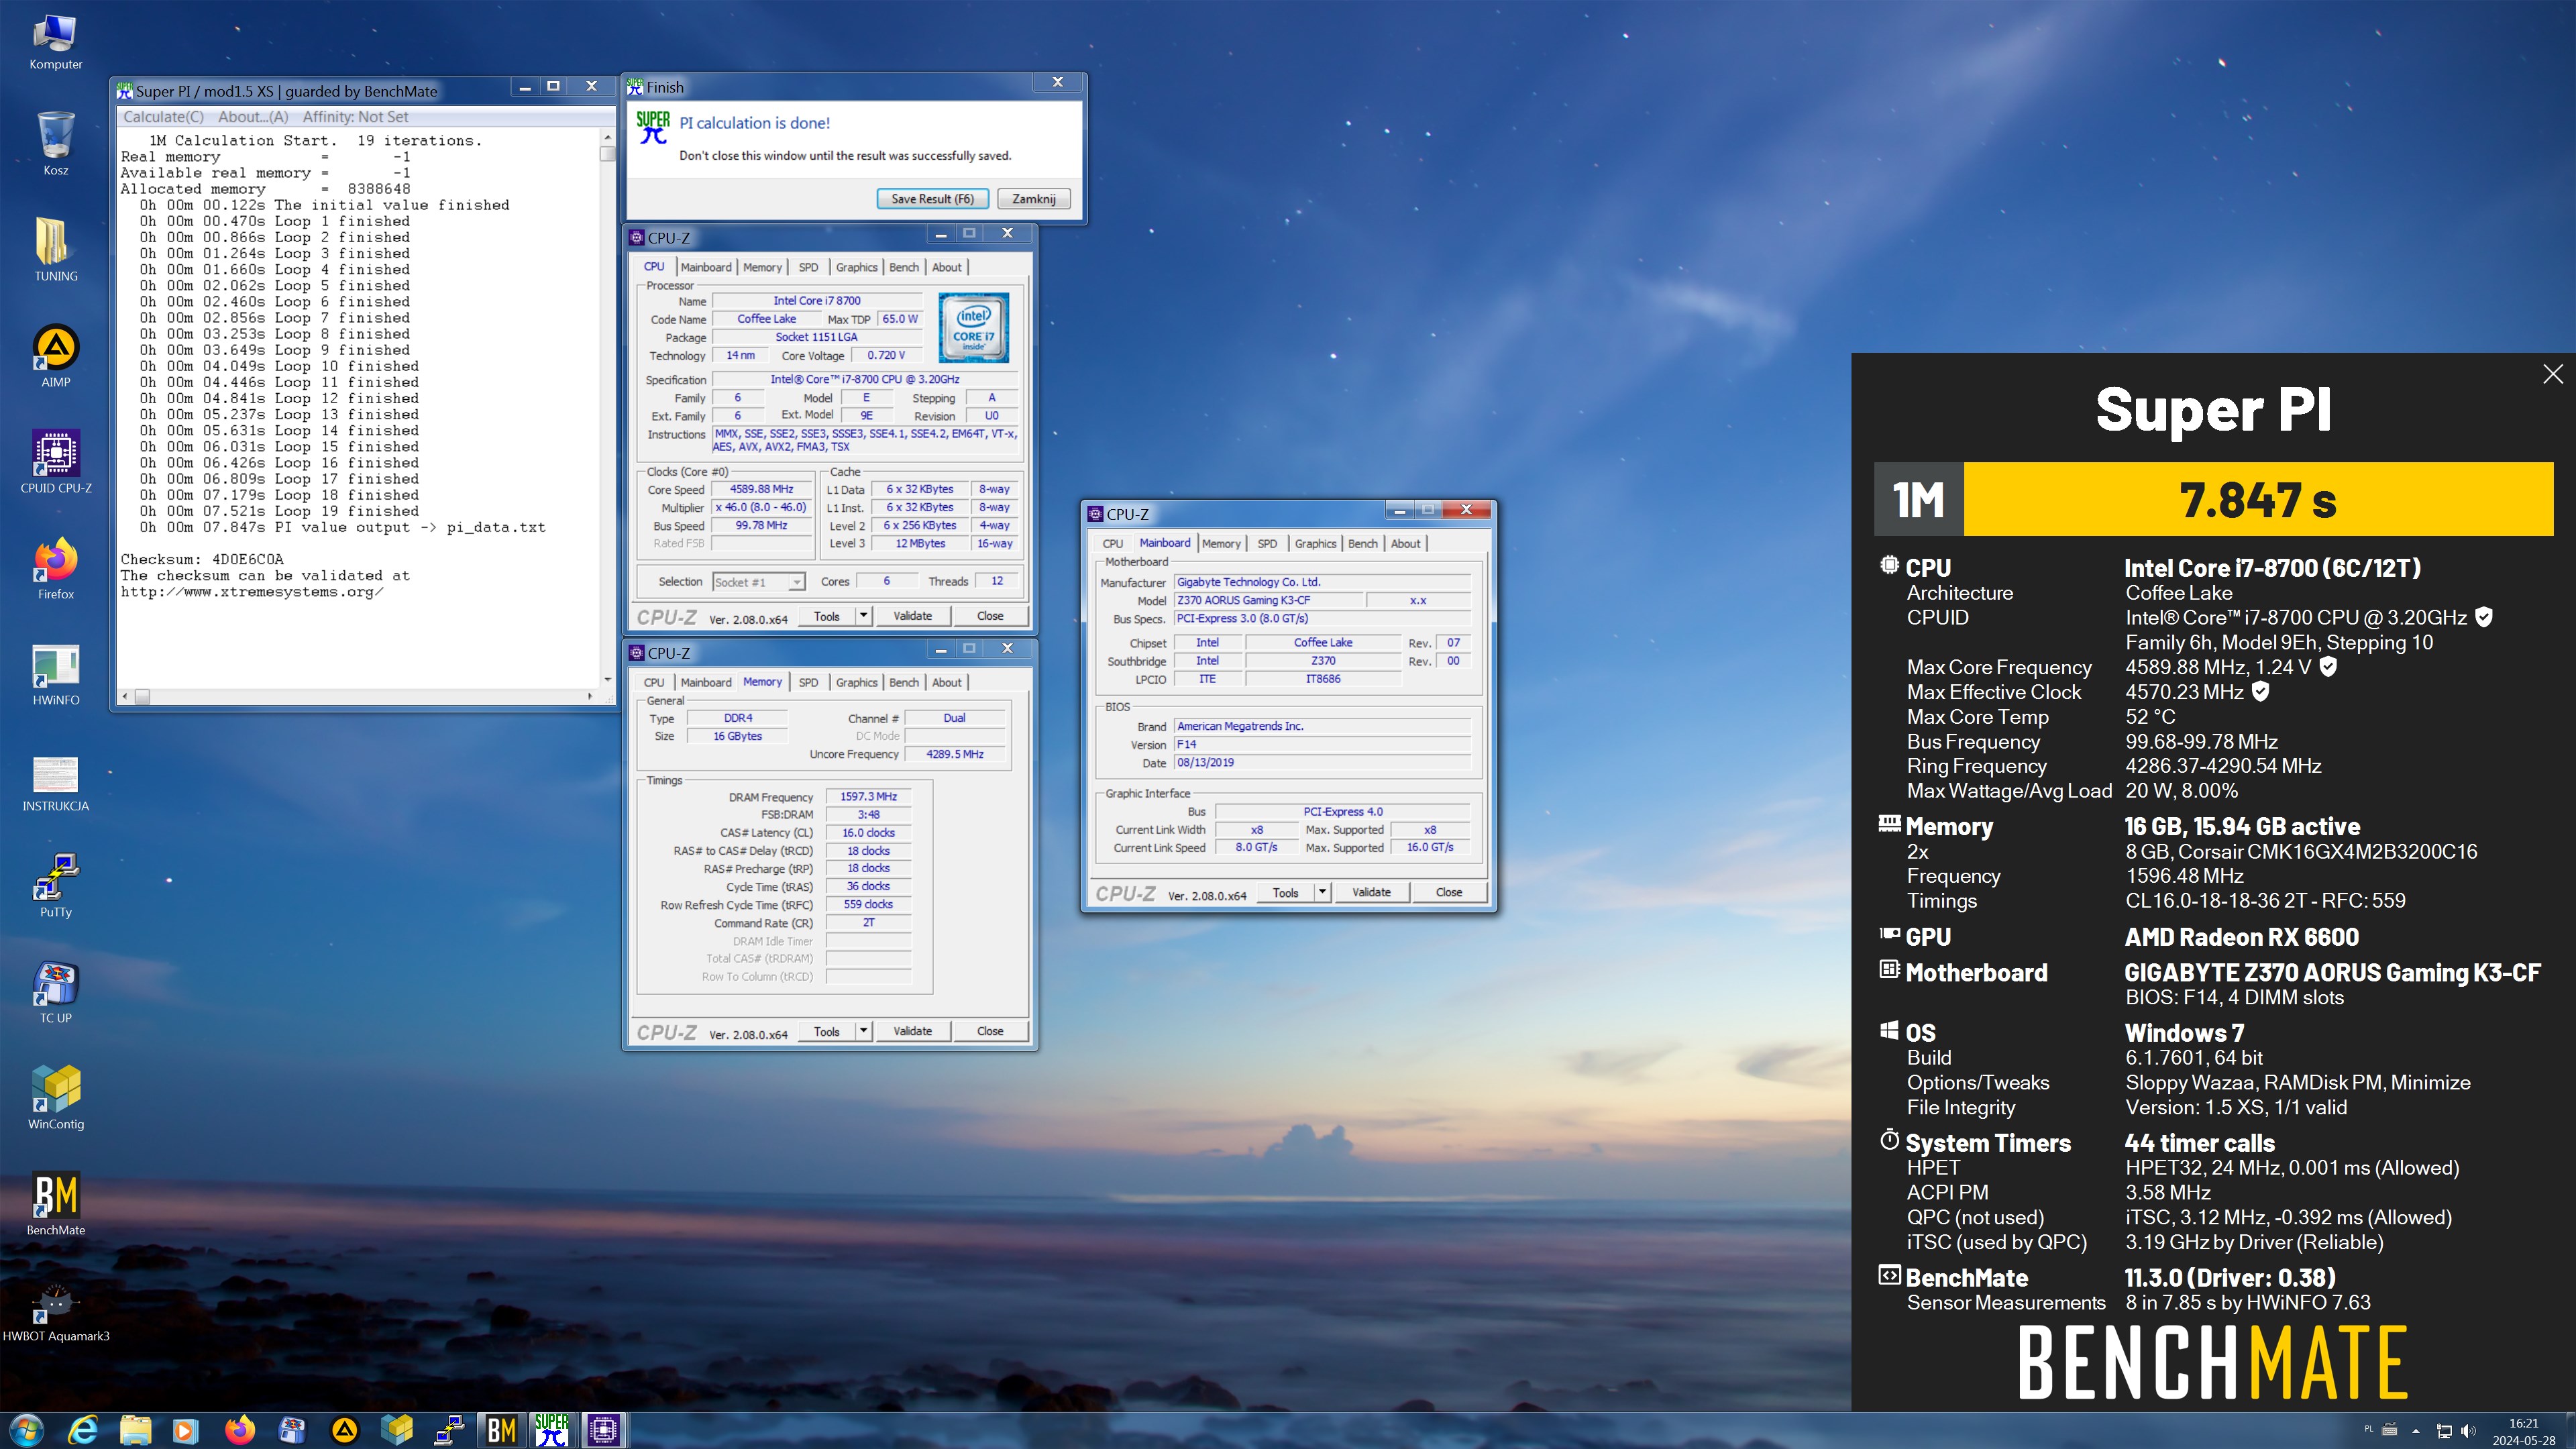Open File Explorer from the taskbar
Image resolution: width=2576 pixels, height=1449 pixels.
tap(136, 1430)
